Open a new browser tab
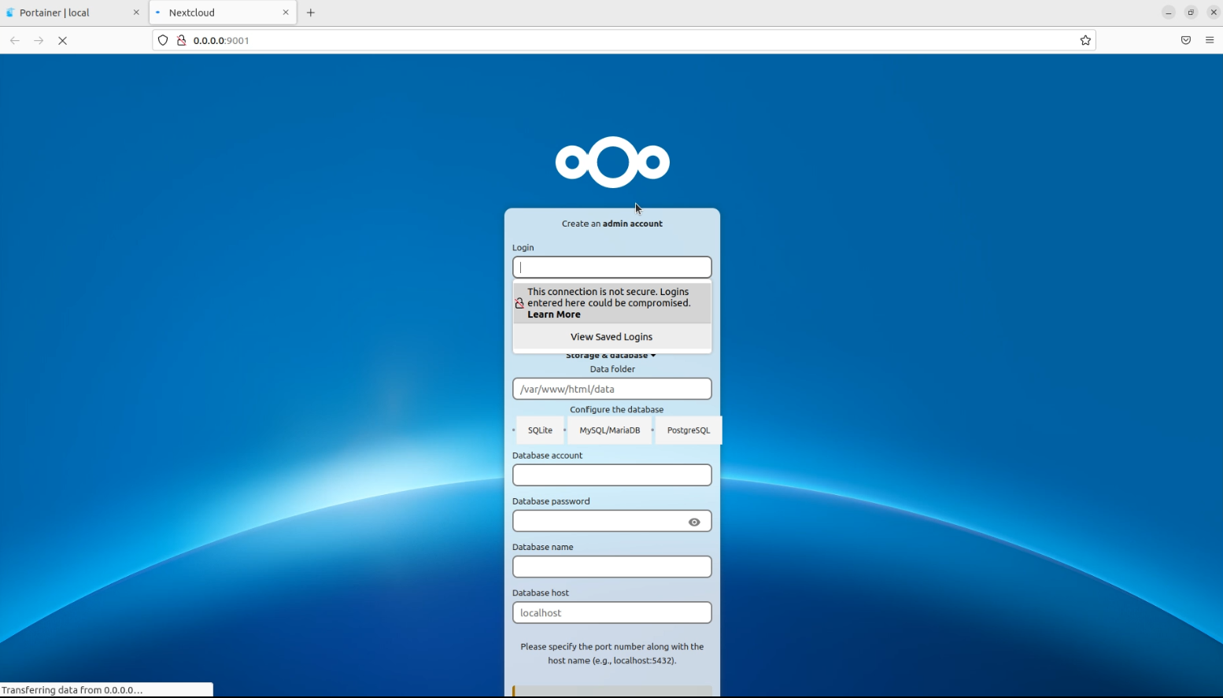1223x698 pixels. coord(311,13)
